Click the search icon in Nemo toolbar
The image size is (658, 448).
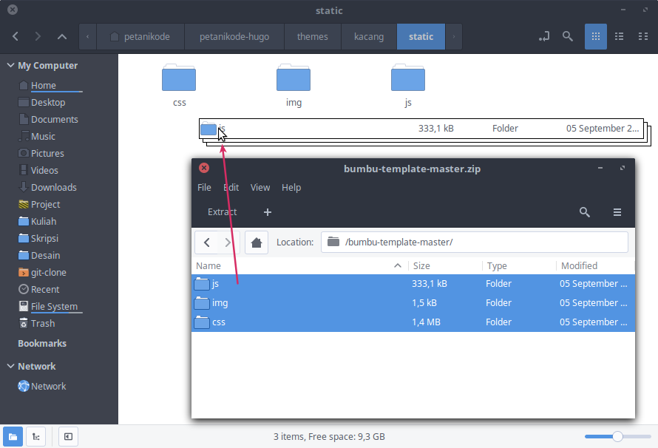tap(567, 36)
